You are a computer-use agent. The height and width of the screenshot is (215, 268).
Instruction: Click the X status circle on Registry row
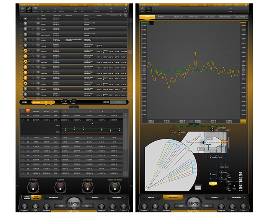pos(25,39)
